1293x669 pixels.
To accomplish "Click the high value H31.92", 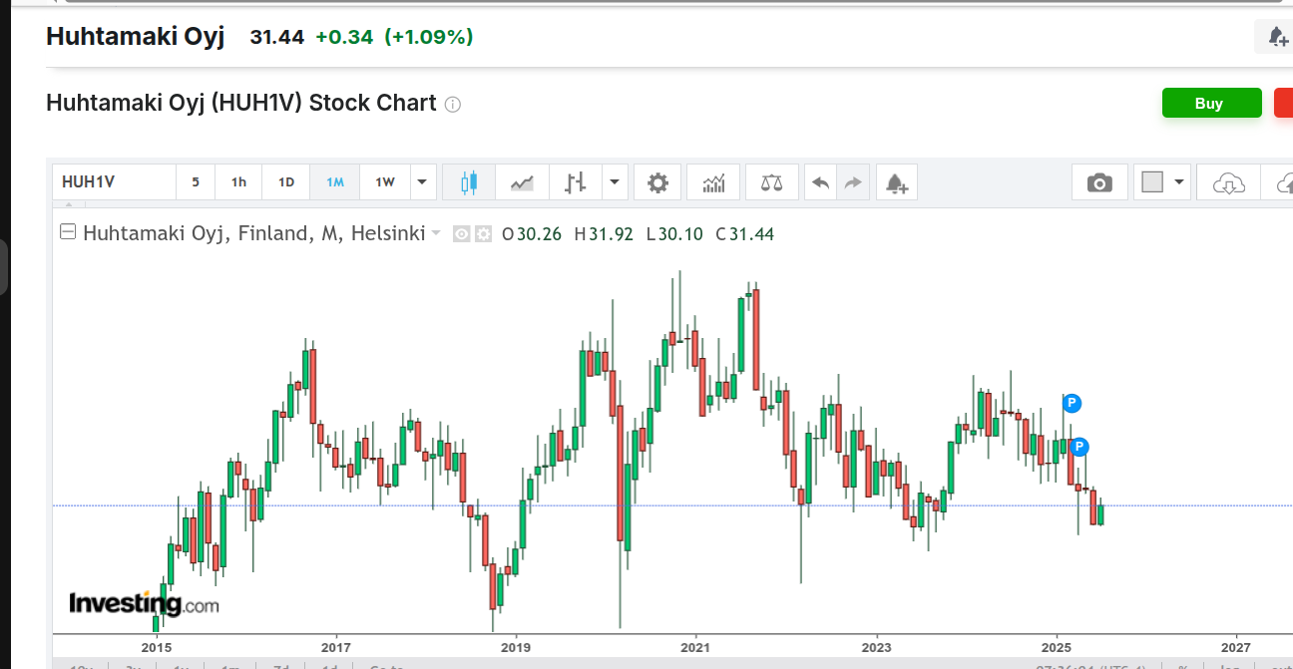I will click(x=604, y=234).
